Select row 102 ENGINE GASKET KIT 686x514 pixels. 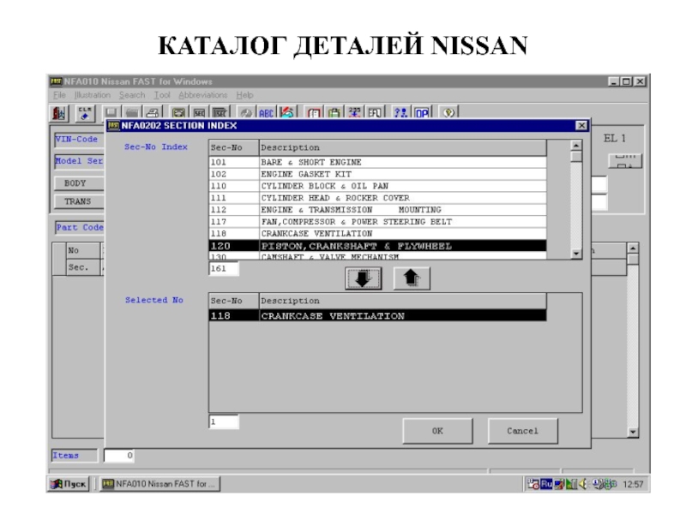tap(377, 174)
